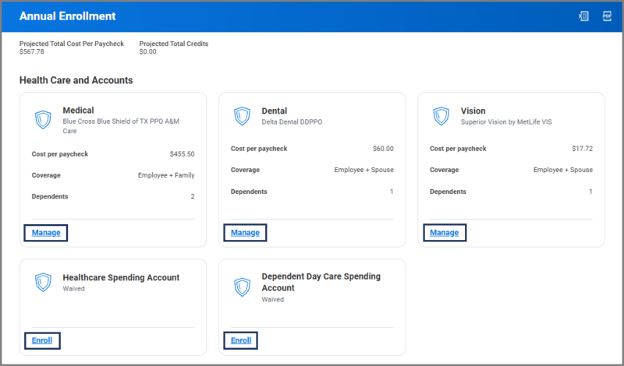The image size is (624, 366).
Task: Click Waived status under Dependent Day Care
Action: pos(272,300)
